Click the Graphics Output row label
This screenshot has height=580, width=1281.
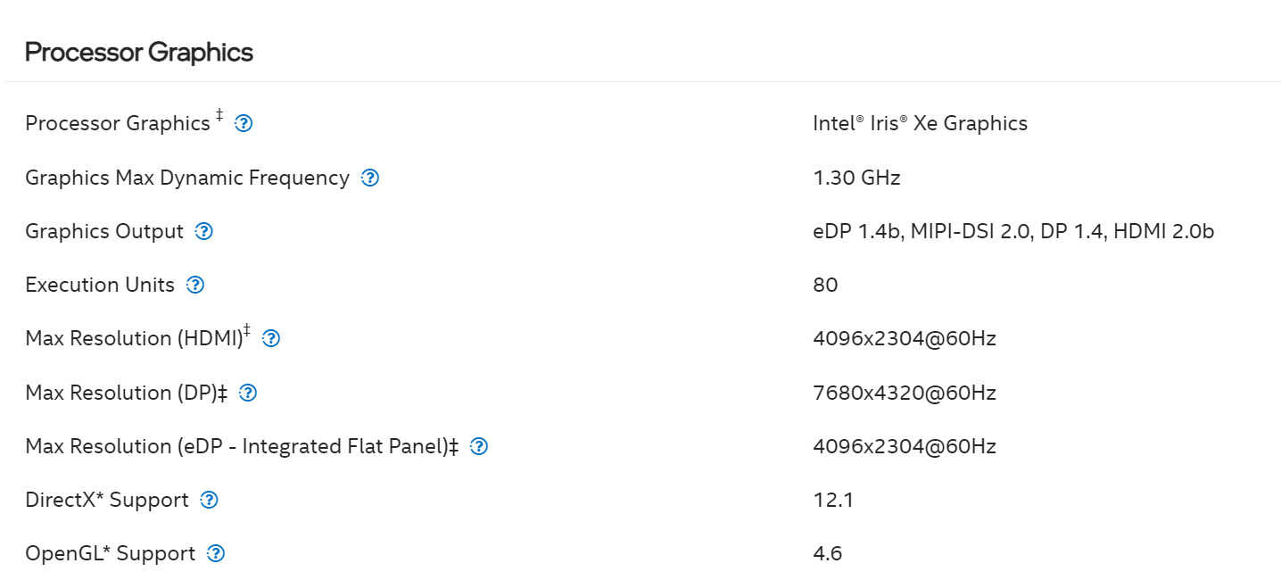pyautogui.click(x=104, y=231)
